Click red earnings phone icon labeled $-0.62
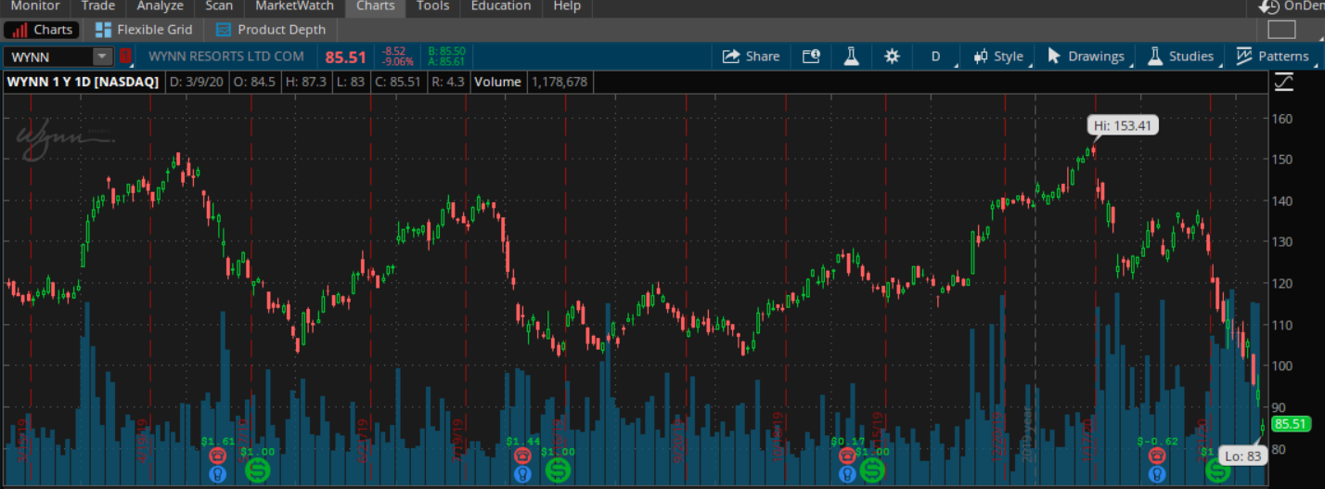 pyautogui.click(x=1156, y=456)
